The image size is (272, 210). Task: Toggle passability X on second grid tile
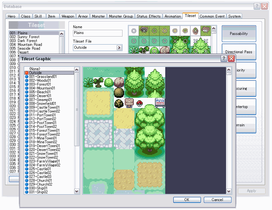[x=144, y=31]
